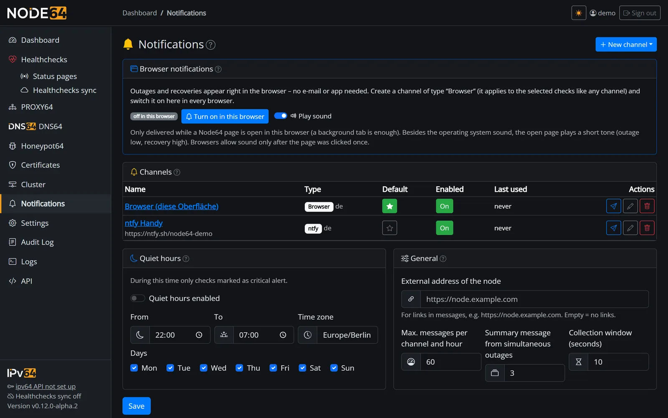Viewport: 668px width, 418px height.
Task: Open DNS64 in the sidebar
Action: 56,126
